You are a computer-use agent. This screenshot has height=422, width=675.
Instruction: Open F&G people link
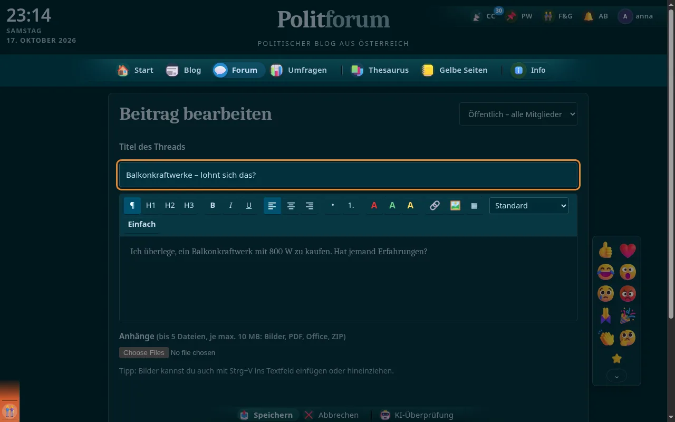point(558,16)
